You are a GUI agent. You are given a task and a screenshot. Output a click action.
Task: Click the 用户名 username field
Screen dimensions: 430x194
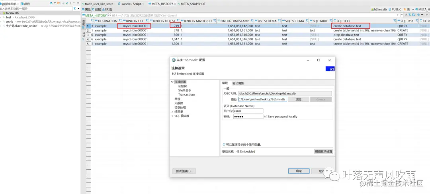[248, 111]
